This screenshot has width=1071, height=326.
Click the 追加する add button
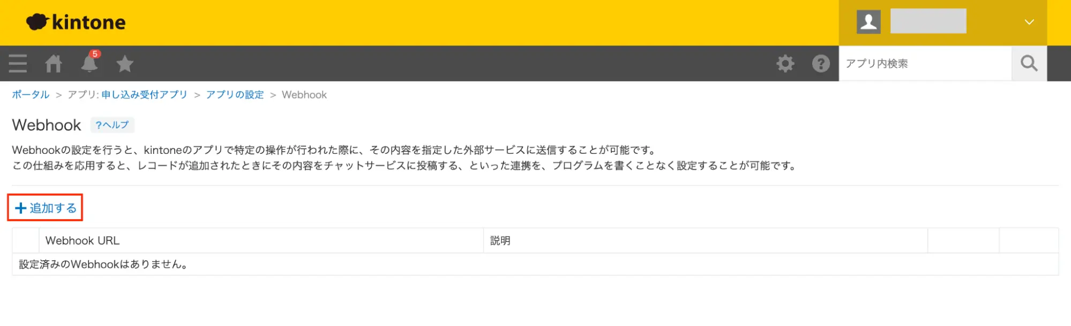coord(45,207)
